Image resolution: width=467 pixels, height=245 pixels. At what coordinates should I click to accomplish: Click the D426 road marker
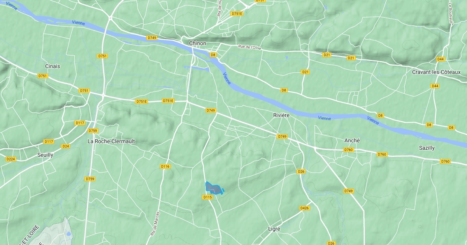pos(305,208)
